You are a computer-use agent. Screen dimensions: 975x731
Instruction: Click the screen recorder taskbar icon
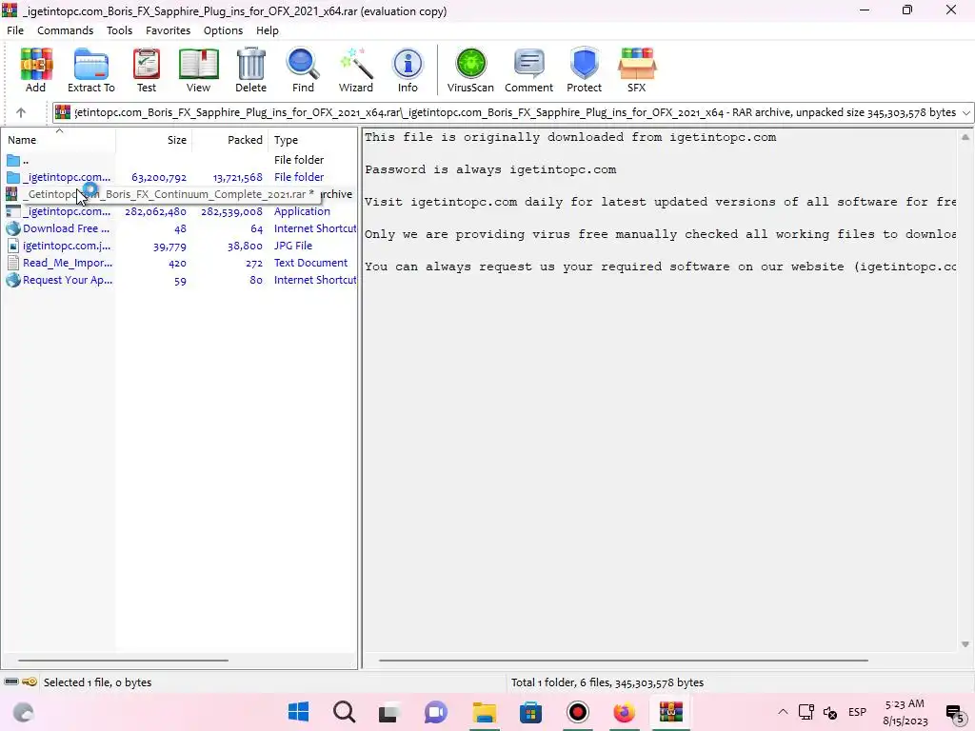[x=578, y=712]
